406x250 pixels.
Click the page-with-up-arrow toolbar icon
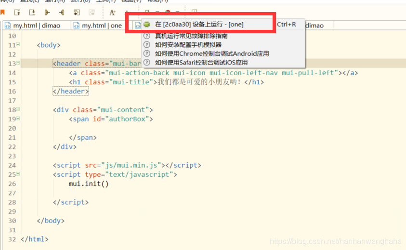(x=17, y=12)
